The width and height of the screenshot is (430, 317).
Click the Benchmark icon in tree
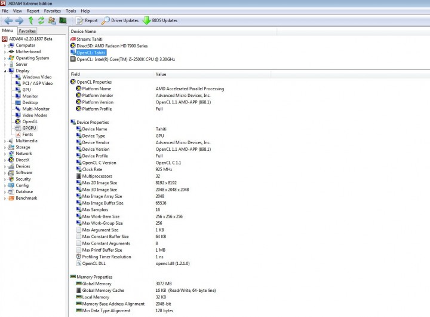[x=11, y=198]
